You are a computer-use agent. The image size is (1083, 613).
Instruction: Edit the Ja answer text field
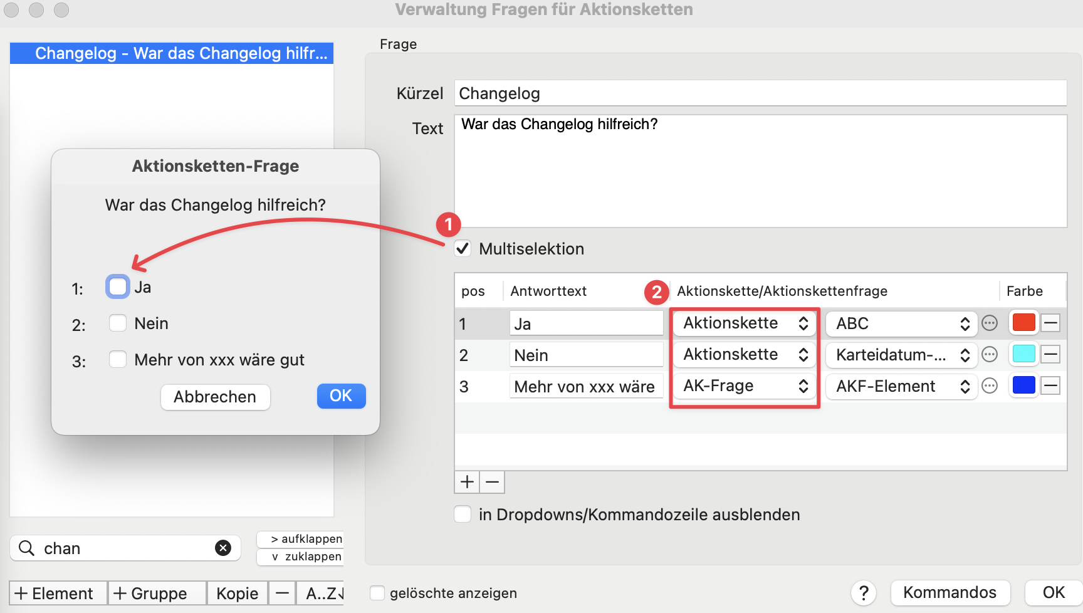(x=586, y=323)
